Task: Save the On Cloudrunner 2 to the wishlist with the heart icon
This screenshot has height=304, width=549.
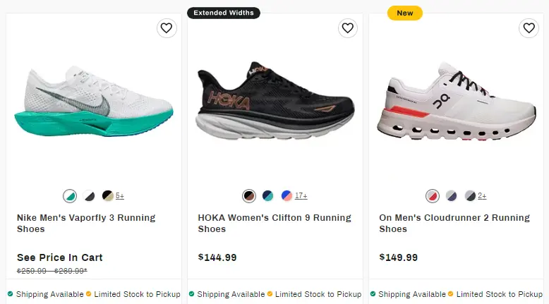Action: click(529, 28)
